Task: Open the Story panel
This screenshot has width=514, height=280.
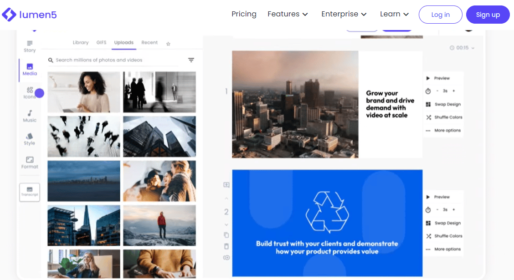Action: [x=30, y=46]
